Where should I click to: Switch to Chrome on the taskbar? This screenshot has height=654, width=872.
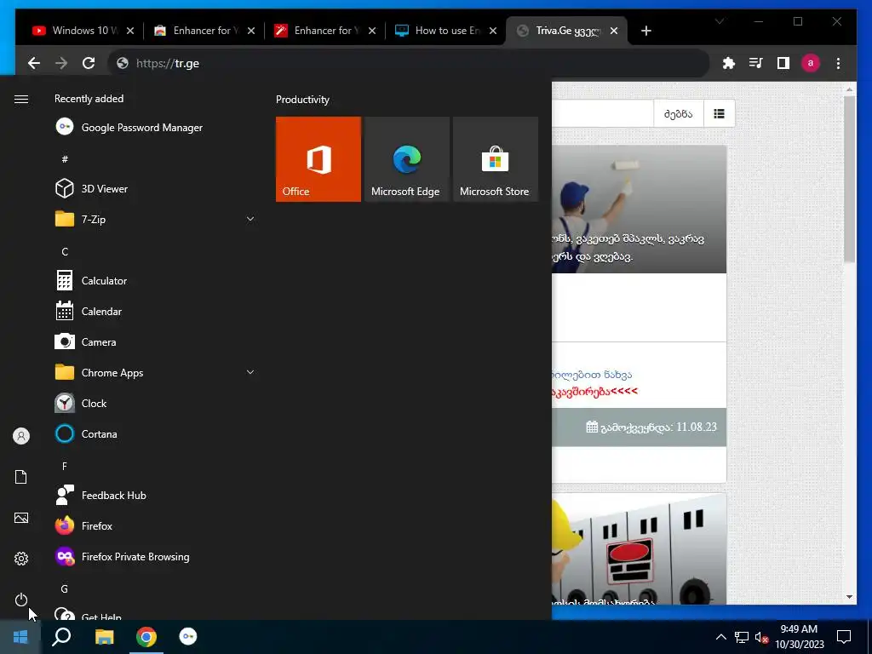(x=146, y=637)
